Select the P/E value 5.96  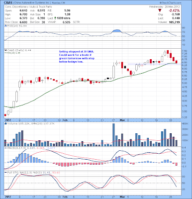click(x=67, y=10)
